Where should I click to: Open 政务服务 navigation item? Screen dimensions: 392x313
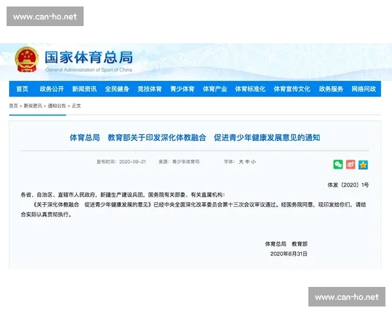point(331,89)
